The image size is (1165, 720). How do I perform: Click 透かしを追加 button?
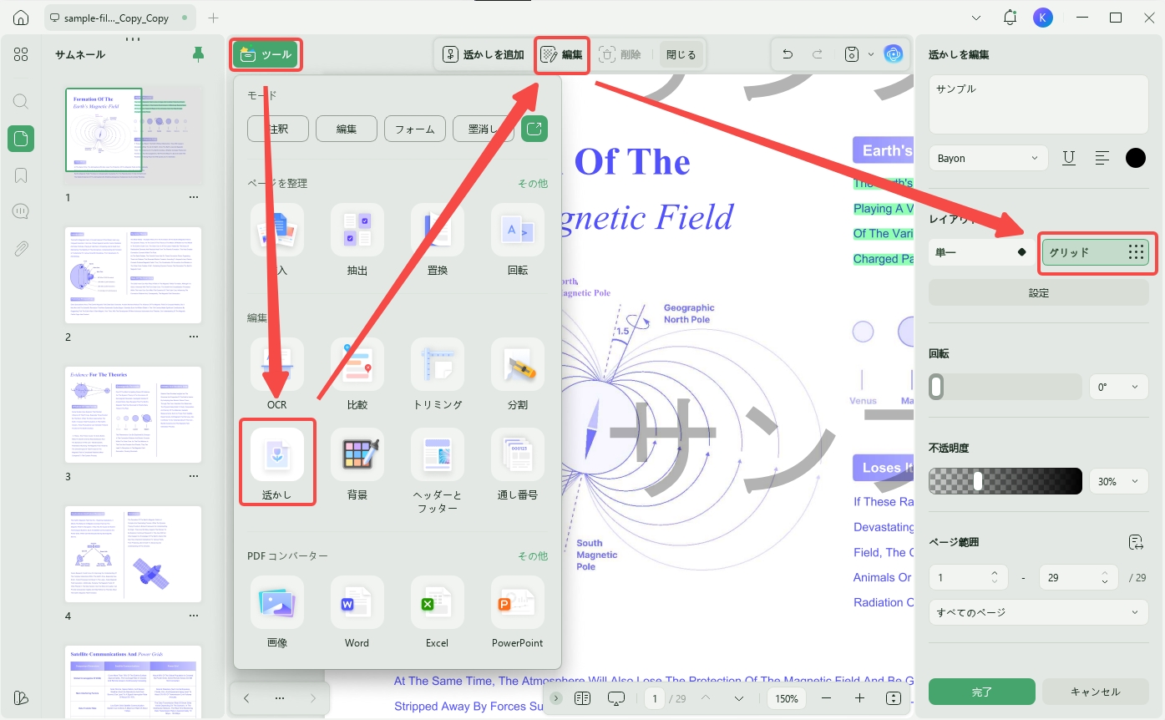[x=484, y=54]
